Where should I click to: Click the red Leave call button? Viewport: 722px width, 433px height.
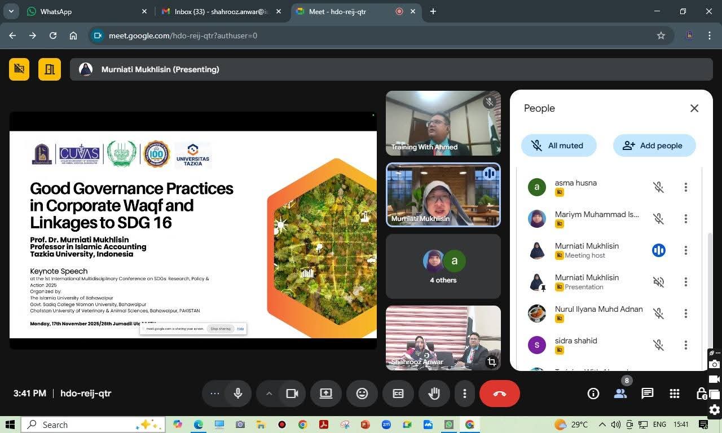click(499, 394)
